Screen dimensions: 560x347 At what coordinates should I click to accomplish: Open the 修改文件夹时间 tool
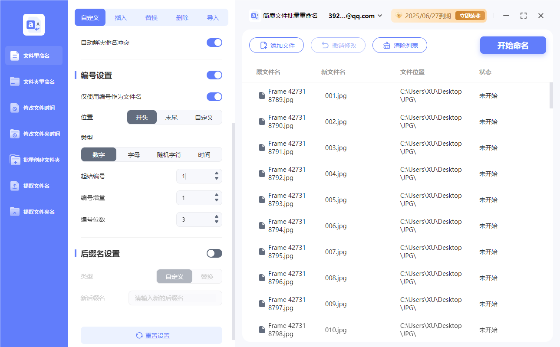point(33,134)
